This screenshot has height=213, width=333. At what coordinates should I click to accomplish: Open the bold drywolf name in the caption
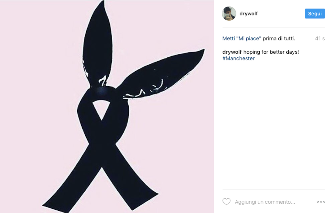click(232, 52)
